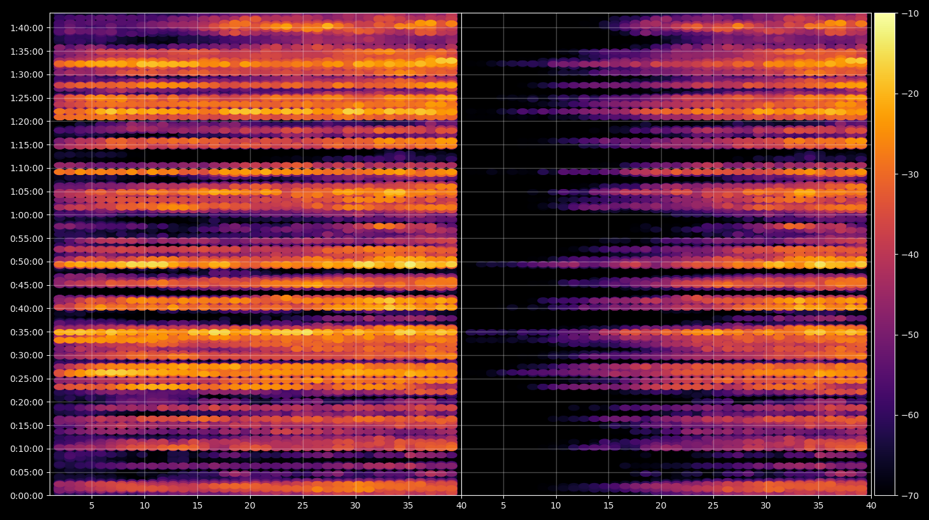Click the right heatmap's x-axis tick 30
This screenshot has height=520, width=929.
[766, 506]
